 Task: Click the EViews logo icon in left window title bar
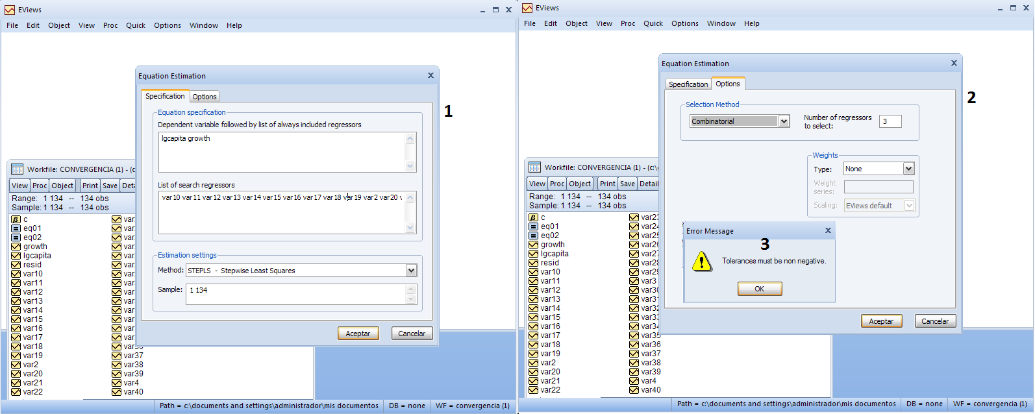10,10
